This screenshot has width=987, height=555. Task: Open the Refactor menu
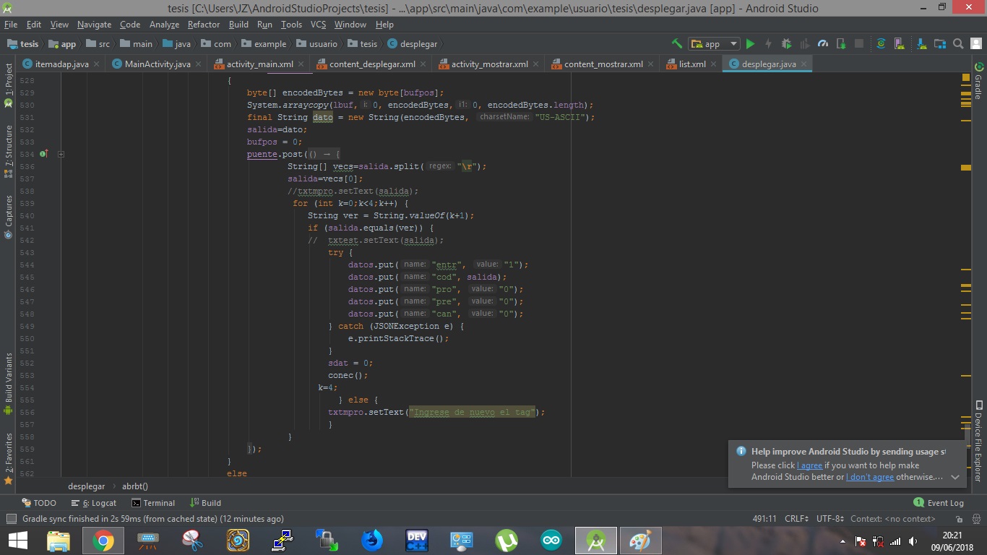tap(203, 25)
